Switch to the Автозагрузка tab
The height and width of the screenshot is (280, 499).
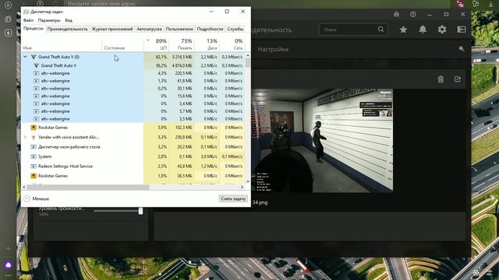click(149, 29)
